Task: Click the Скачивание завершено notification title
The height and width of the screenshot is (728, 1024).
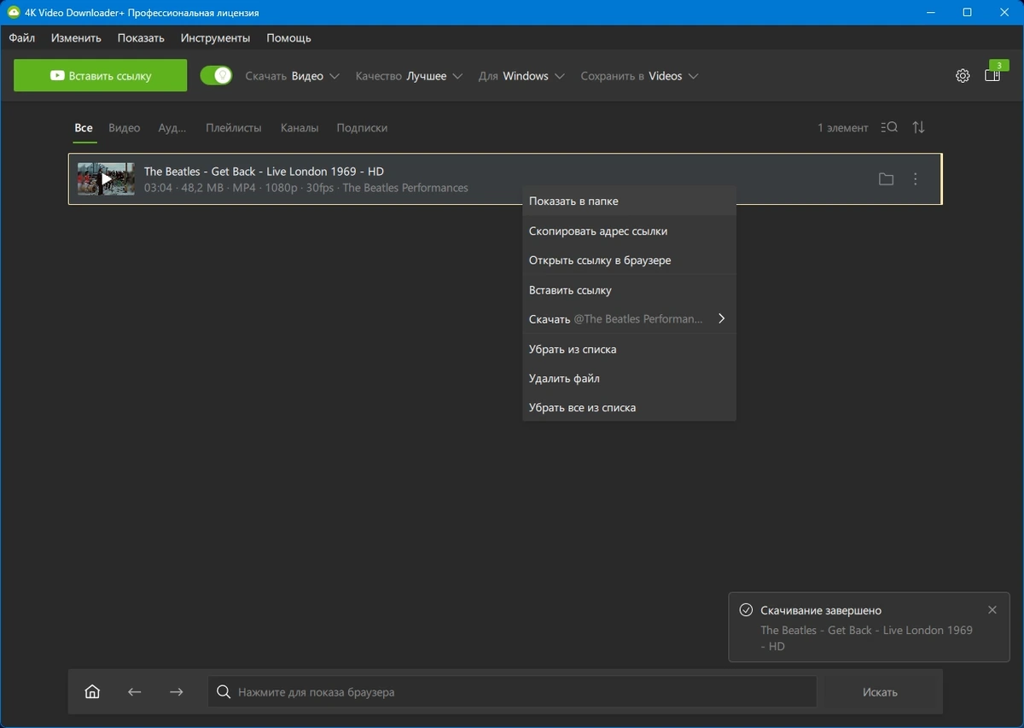Action: click(x=821, y=610)
